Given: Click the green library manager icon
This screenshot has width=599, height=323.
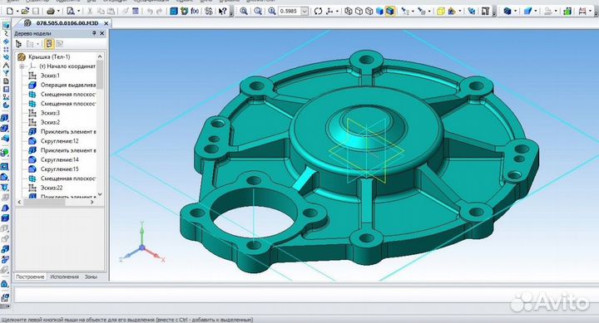Looking at the screenshot, I should tap(567, 11).
